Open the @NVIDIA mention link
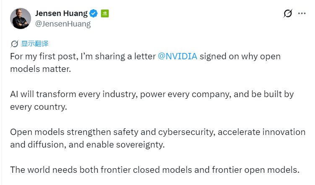The width and height of the screenshot is (315, 185). point(177,56)
